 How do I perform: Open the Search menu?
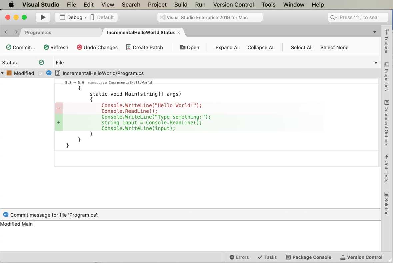coord(131,5)
